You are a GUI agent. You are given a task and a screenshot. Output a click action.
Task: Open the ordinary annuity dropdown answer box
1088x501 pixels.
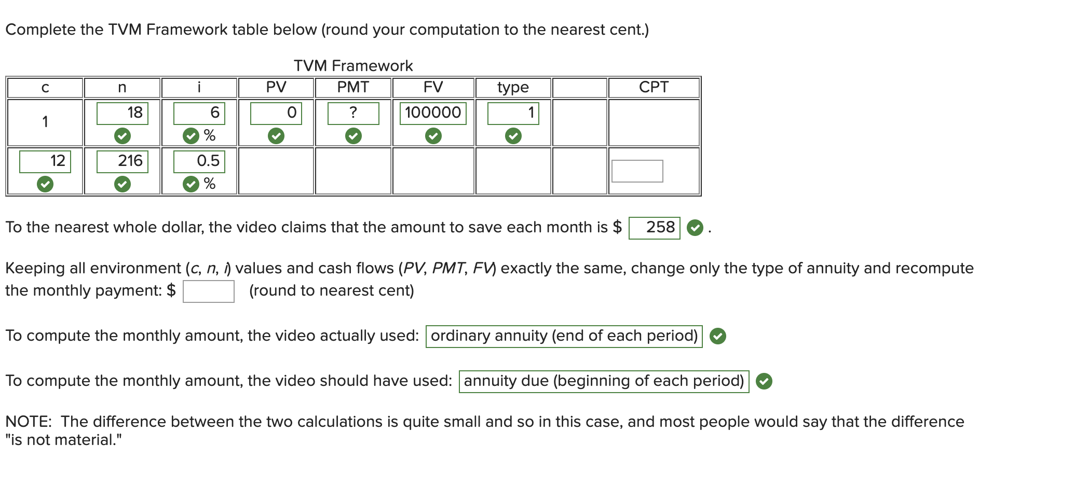click(563, 336)
